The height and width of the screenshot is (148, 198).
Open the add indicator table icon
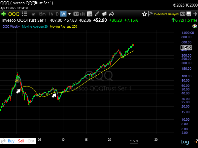pos(90,14)
